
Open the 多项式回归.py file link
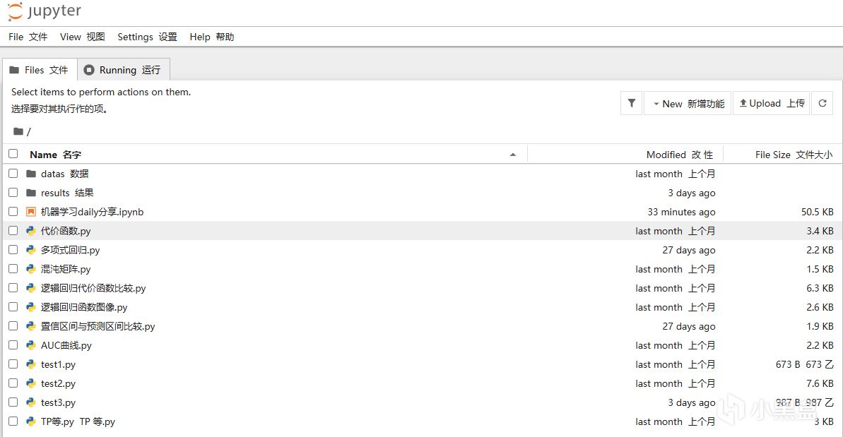[70, 250]
